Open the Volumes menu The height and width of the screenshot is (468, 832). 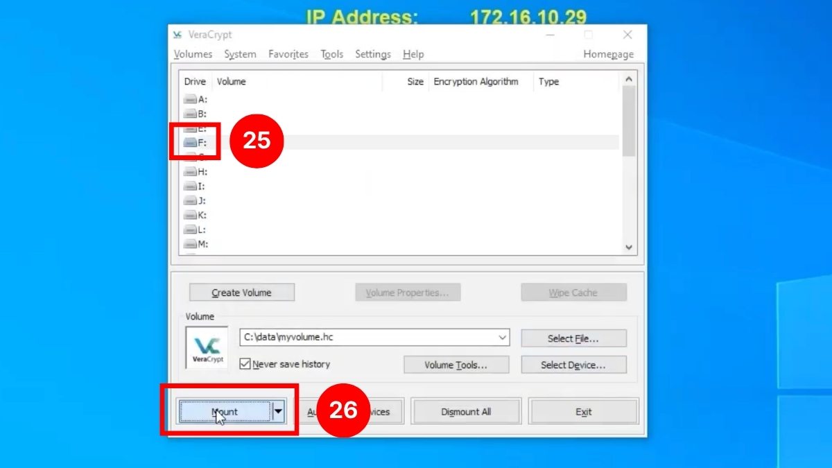tap(193, 54)
